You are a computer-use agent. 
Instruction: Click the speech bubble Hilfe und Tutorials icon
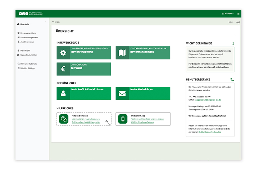click(x=64, y=119)
